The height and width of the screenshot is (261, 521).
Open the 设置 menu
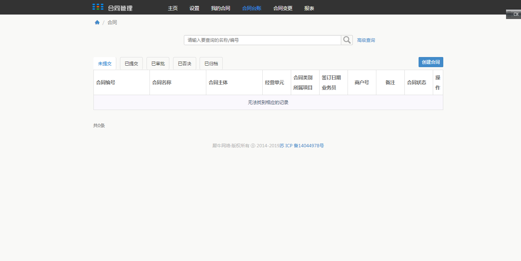pyautogui.click(x=194, y=8)
